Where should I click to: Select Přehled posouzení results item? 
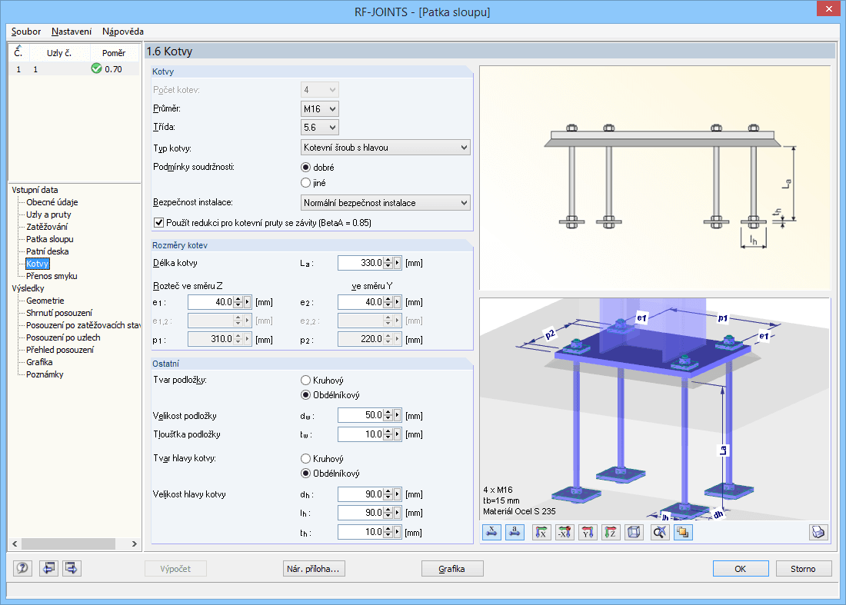pyautogui.click(x=60, y=350)
